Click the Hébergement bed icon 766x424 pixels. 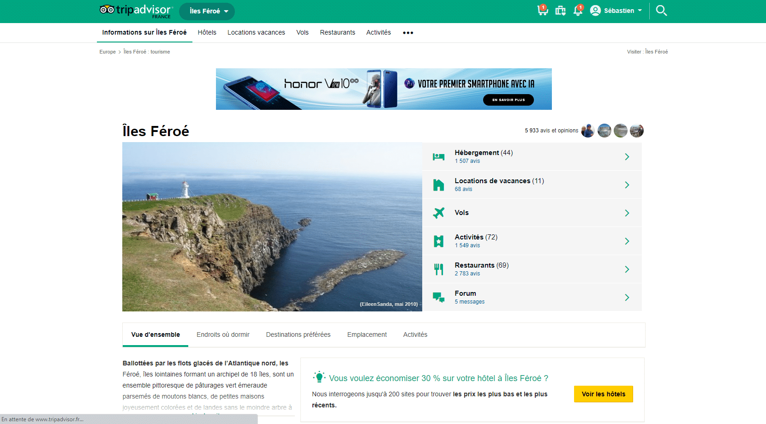pos(438,157)
